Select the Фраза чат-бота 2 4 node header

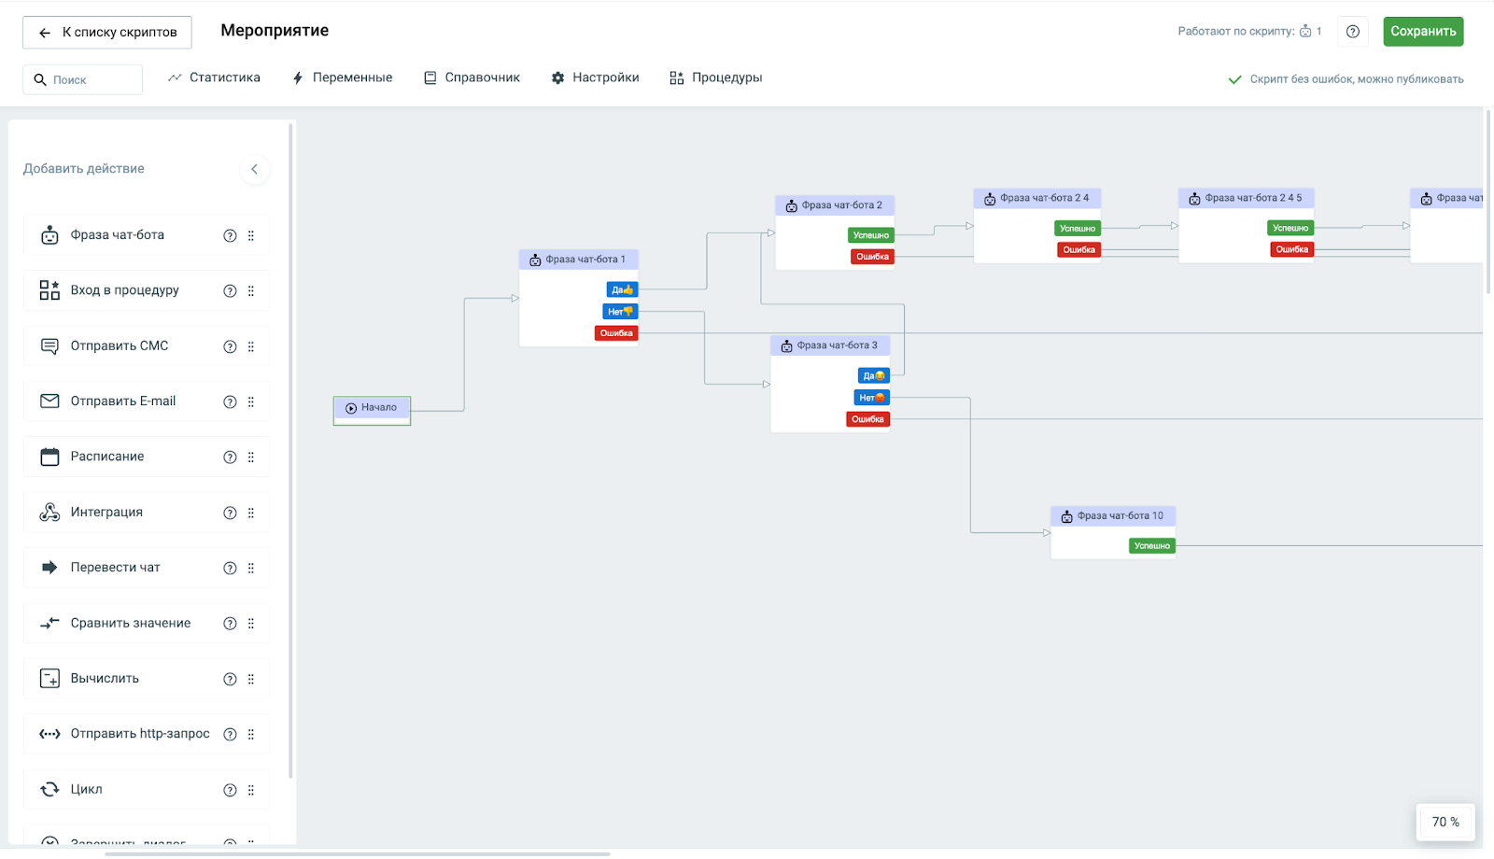[1037, 198]
